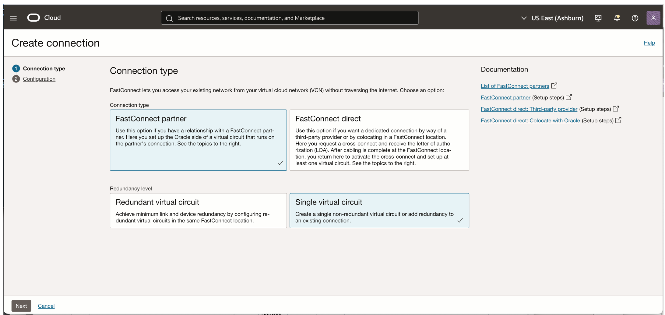Image resolution: width=665 pixels, height=315 pixels.
Task: Open FastConnect direct: Colocate with Oracle link
Action: [x=530, y=121]
